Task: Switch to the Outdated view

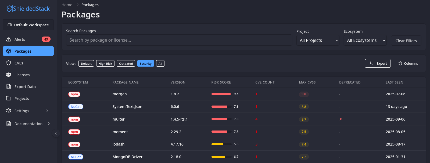Action: pyautogui.click(x=126, y=63)
